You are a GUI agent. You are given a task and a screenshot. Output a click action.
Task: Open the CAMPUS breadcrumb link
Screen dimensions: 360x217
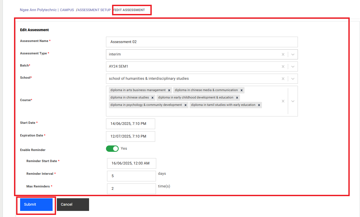pyautogui.click(x=67, y=10)
